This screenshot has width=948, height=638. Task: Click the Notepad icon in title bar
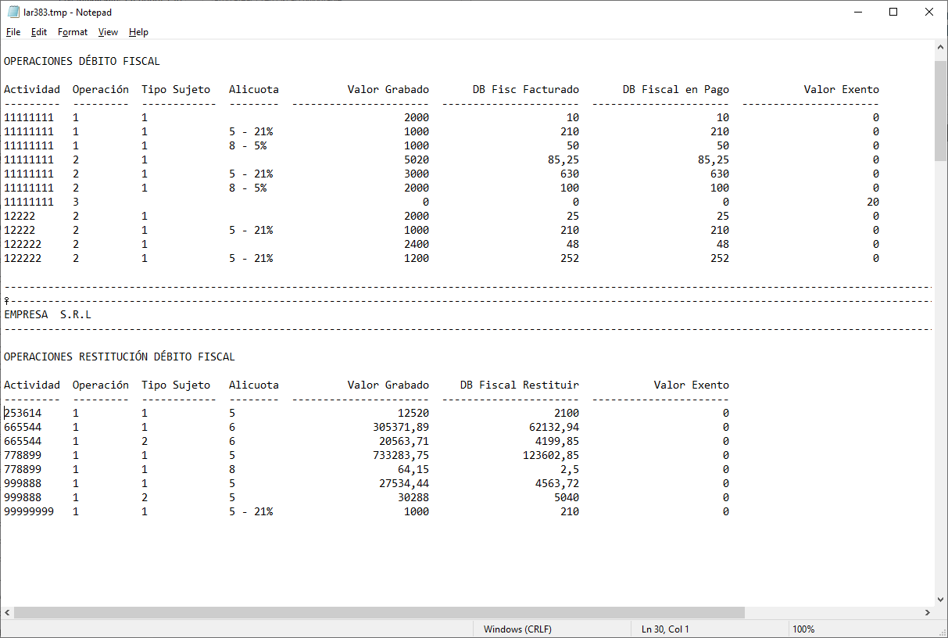(x=13, y=12)
